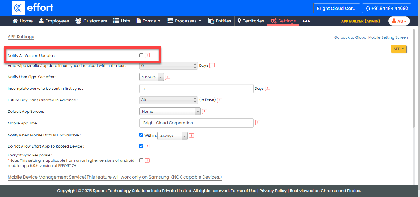Screen dimensions: 420x197
Task: Toggle Encrypt Sync Response checkbox
Action: pos(141,160)
